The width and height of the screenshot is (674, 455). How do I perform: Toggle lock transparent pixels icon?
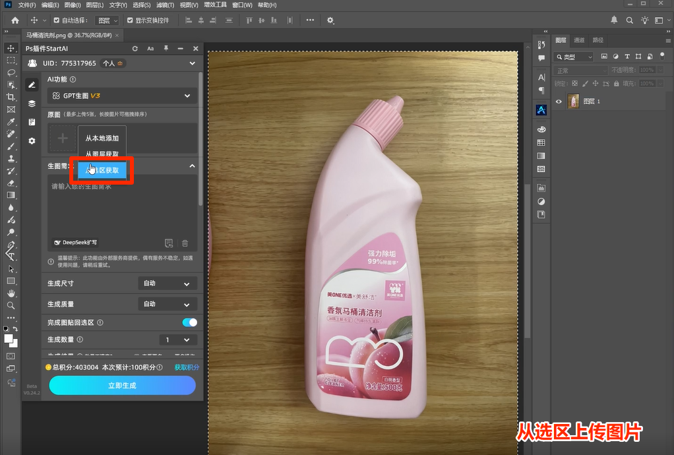tap(574, 83)
